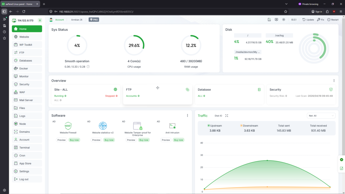Toggle the browser sidebar panel button
The width and height of the screenshot is (345, 194).
[x=4, y=11]
